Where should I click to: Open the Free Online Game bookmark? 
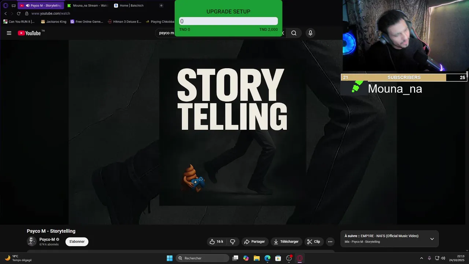tap(86, 22)
